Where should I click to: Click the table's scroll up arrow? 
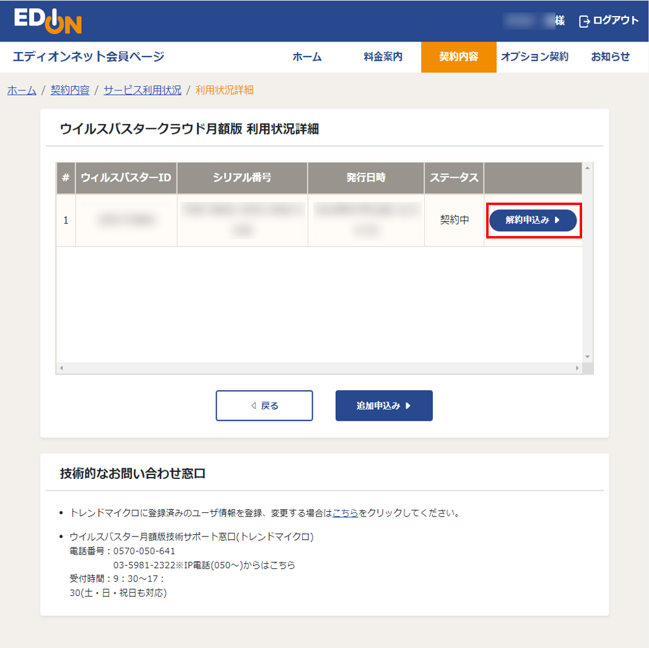(x=588, y=167)
